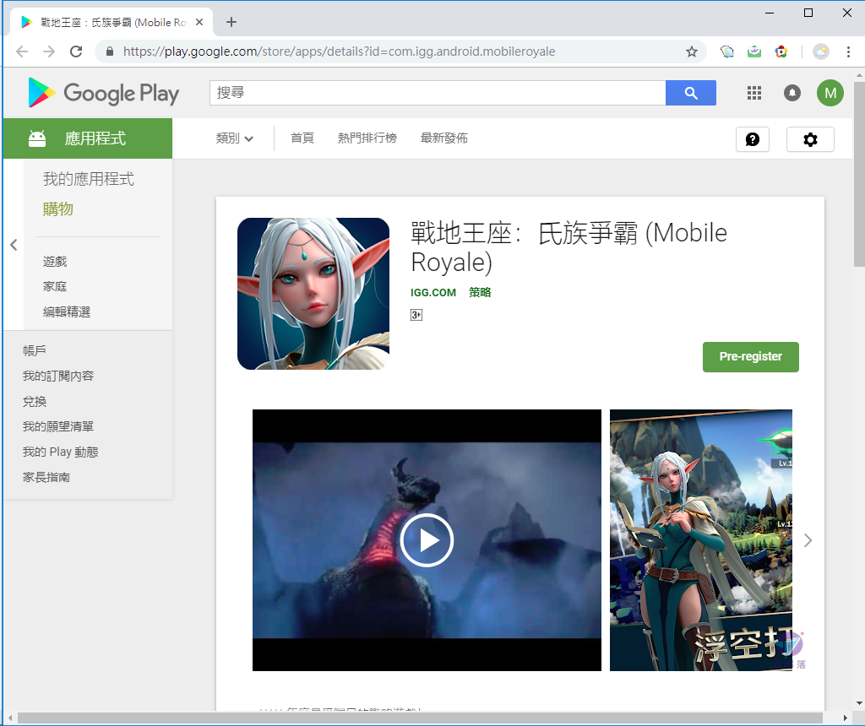The height and width of the screenshot is (726, 865).
Task: Open 我的 Play 動態 link
Action: 60,452
